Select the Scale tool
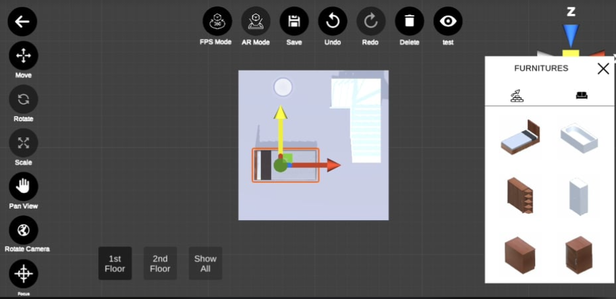 tap(23, 143)
